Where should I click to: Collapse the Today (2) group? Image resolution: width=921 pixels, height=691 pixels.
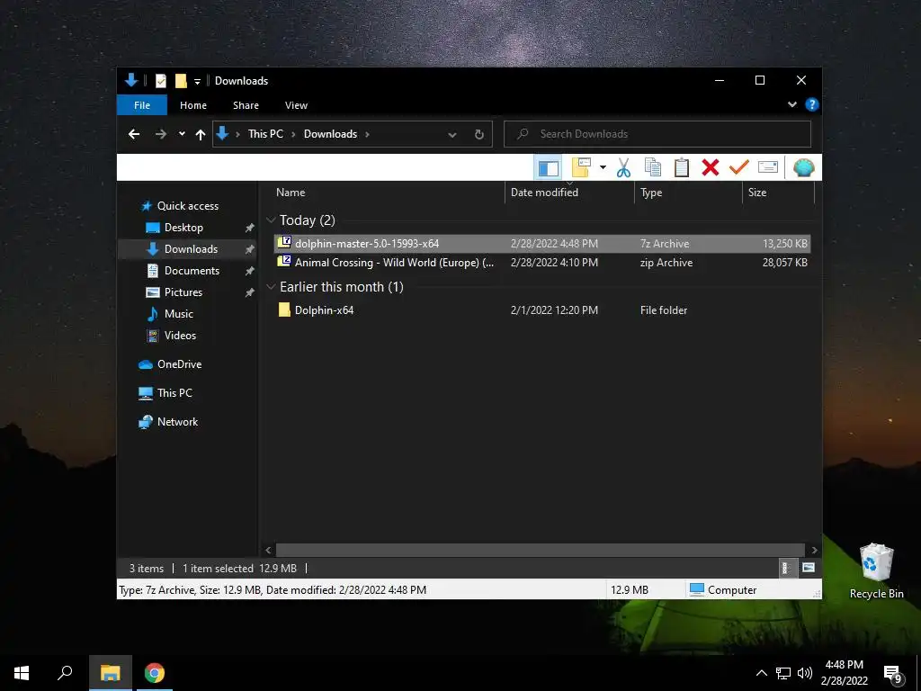tap(271, 220)
